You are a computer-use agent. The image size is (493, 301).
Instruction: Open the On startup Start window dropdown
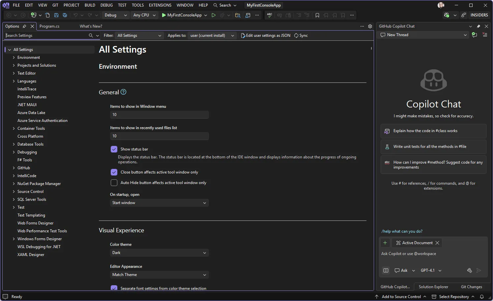click(159, 203)
